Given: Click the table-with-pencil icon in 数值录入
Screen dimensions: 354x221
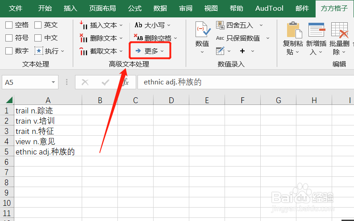Looking at the screenshot, I should [x=220, y=51].
